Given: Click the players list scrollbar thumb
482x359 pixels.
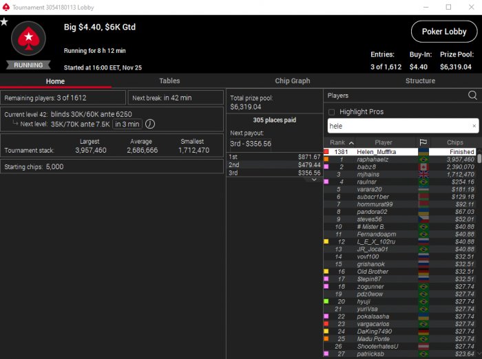Looking at the screenshot, I should point(479,158).
